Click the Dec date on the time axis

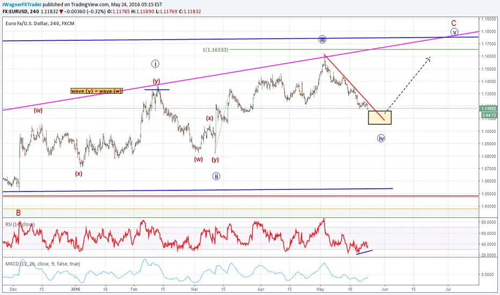click(x=13, y=289)
